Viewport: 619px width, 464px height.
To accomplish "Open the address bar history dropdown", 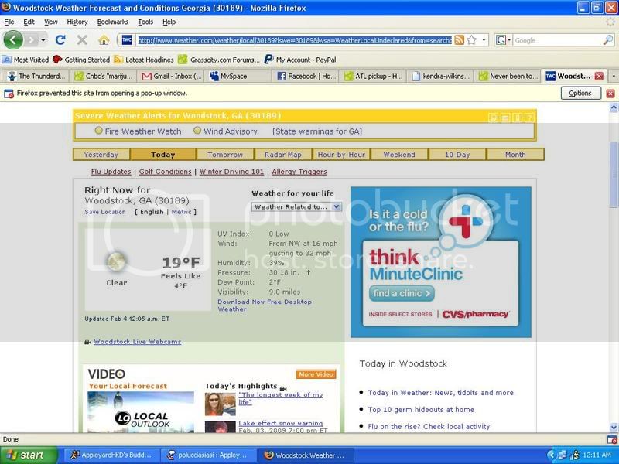I will (x=484, y=40).
